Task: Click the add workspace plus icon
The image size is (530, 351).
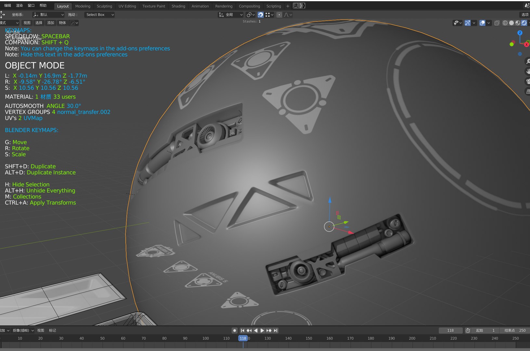Action: (x=288, y=6)
